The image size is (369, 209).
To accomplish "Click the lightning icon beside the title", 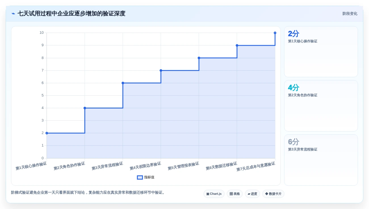I will [13, 14].
